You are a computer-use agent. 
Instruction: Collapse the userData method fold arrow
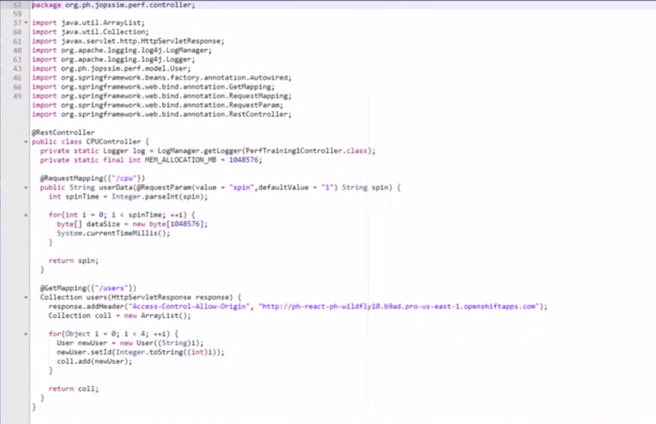coord(26,187)
